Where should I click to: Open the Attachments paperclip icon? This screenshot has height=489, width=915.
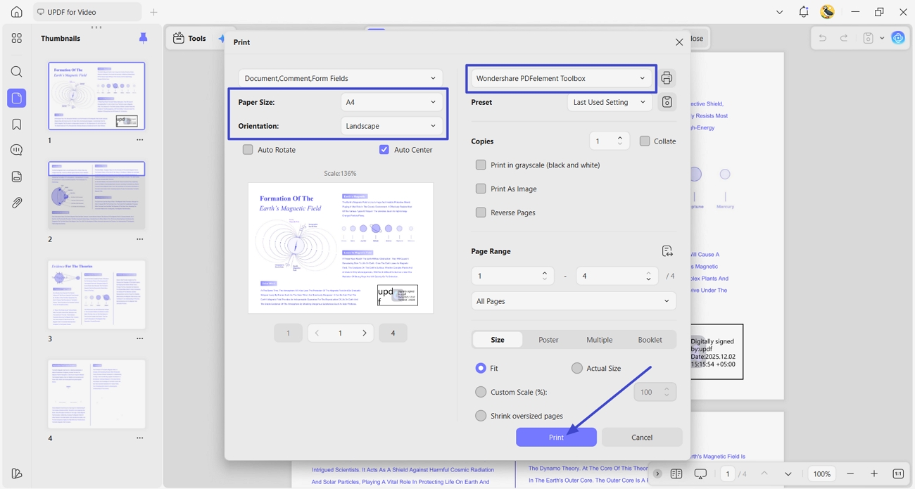tap(16, 203)
